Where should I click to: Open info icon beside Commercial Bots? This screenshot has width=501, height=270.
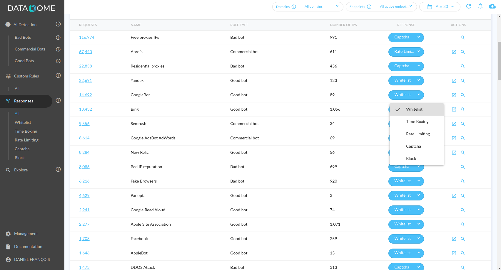pos(58,49)
